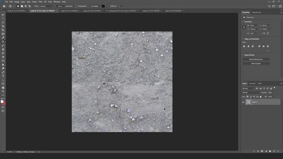The height and width of the screenshot is (159, 283).
Task: Click Add layer mask icon
Action: [x=262, y=151]
